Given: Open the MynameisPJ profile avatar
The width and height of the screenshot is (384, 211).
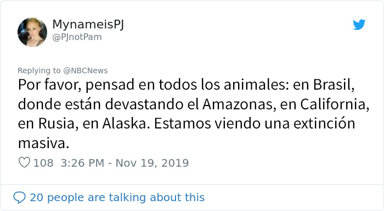Looking at the screenshot, I should (32, 32).
